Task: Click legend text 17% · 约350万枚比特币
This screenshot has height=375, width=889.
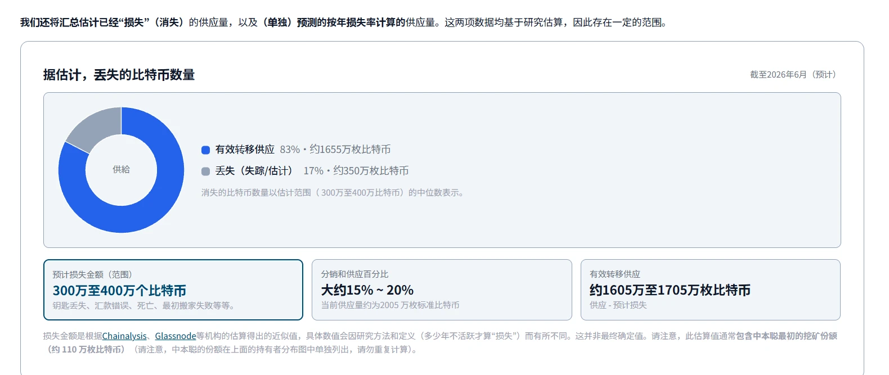Action: [x=356, y=171]
